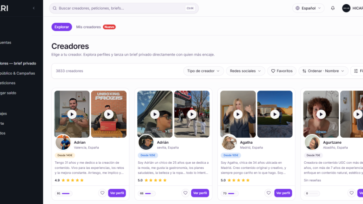This screenshot has width=363, height=204.
Task: Play Agurtzane's first video
Action: click(321, 114)
